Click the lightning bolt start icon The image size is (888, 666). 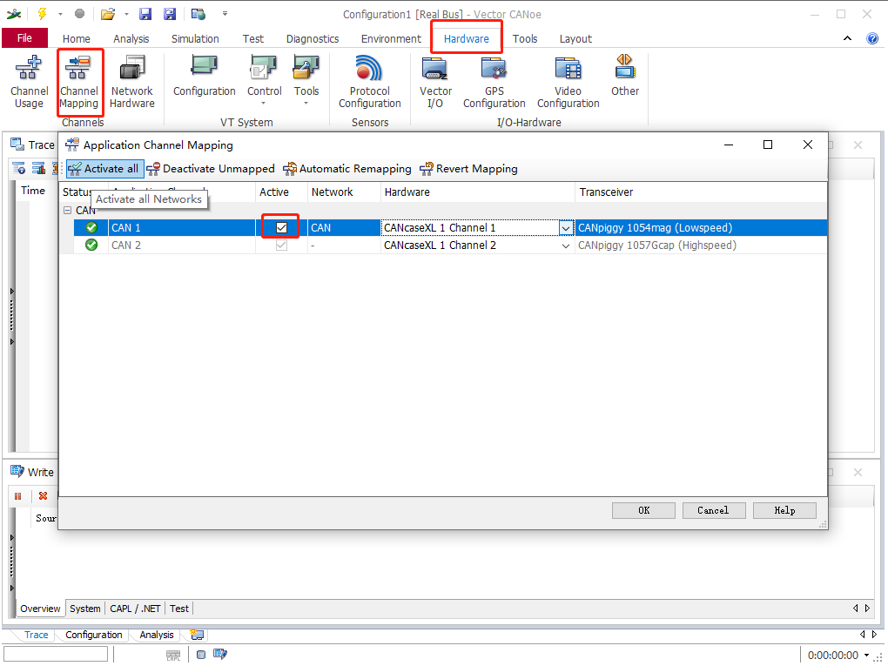(42, 14)
